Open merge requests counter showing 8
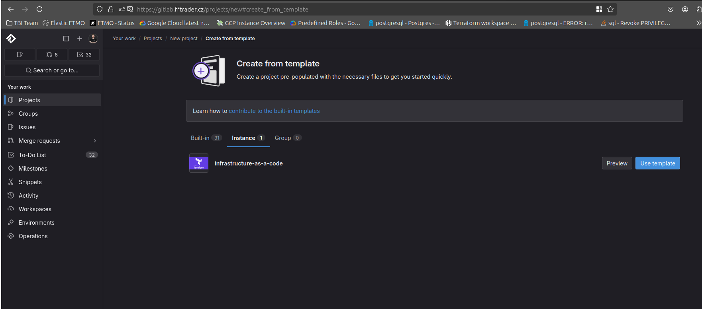 click(52, 54)
